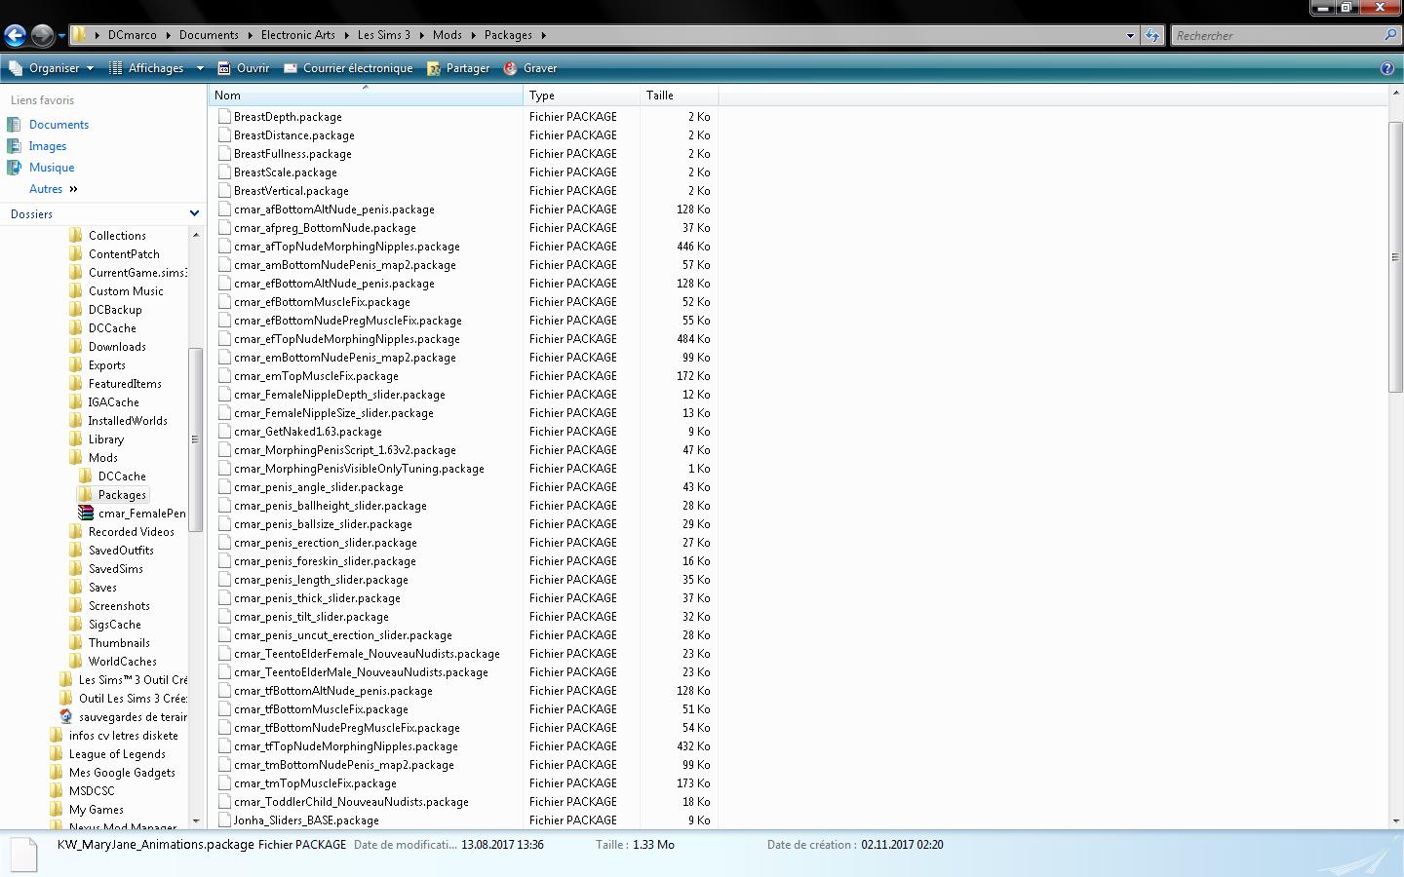Select file cmar_GetNaked1.63.package
1404x877 pixels.
pyautogui.click(x=308, y=432)
